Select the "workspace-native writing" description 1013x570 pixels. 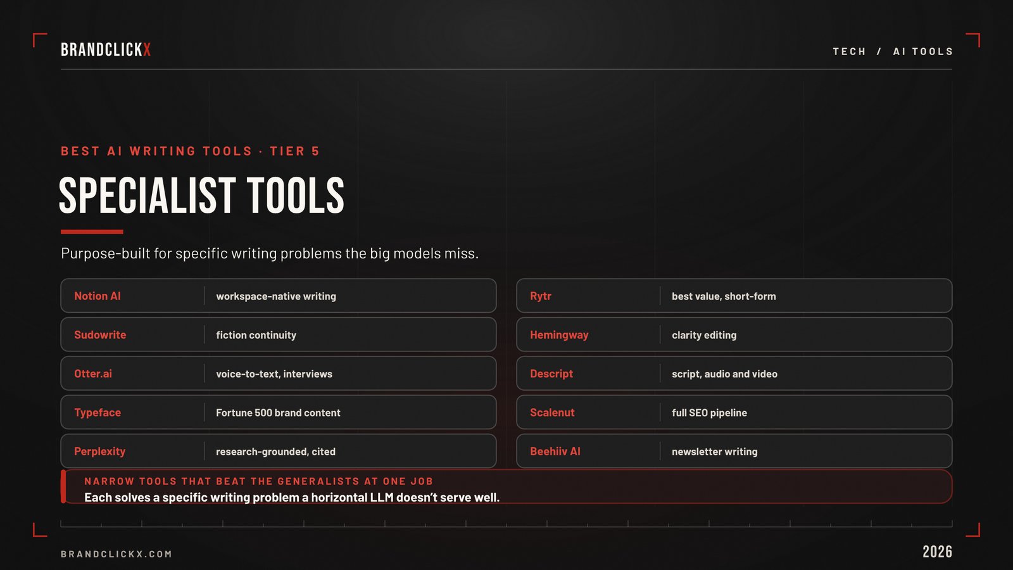pyautogui.click(x=276, y=296)
